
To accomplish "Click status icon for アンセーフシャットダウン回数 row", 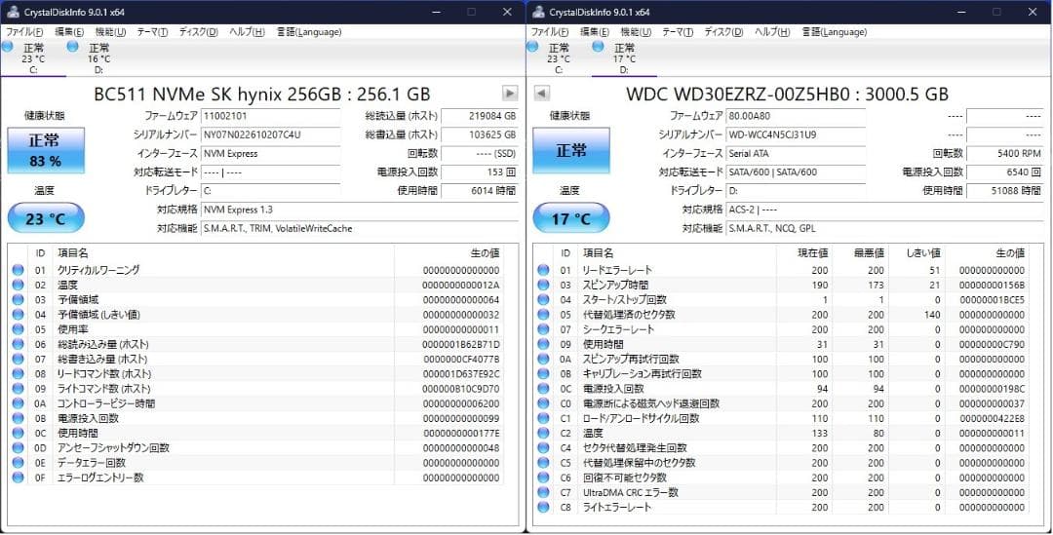I will pos(18,447).
